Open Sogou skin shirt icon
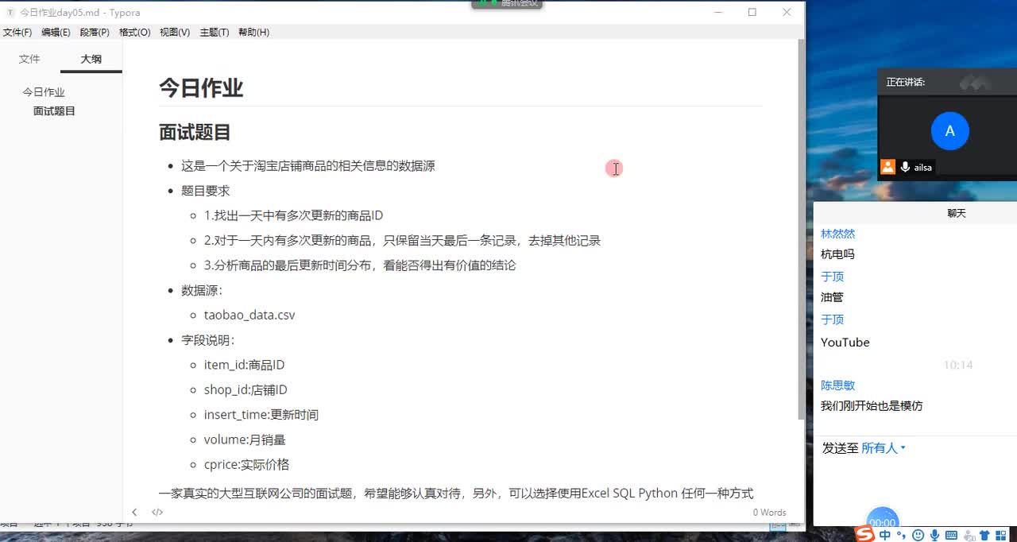The width and height of the screenshot is (1017, 542). pyautogui.click(x=984, y=536)
